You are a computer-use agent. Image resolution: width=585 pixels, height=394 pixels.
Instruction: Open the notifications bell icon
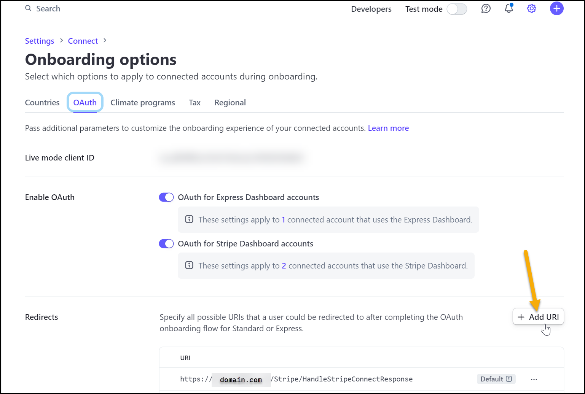(509, 8)
